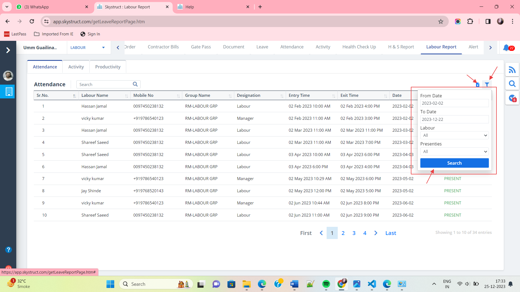The height and width of the screenshot is (292, 520).
Task: Open the help question mark icon
Action: coord(8,250)
